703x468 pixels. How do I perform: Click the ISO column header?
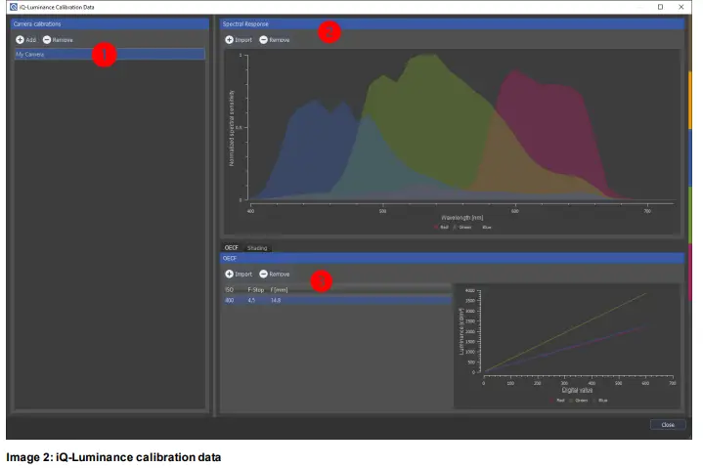(x=229, y=290)
